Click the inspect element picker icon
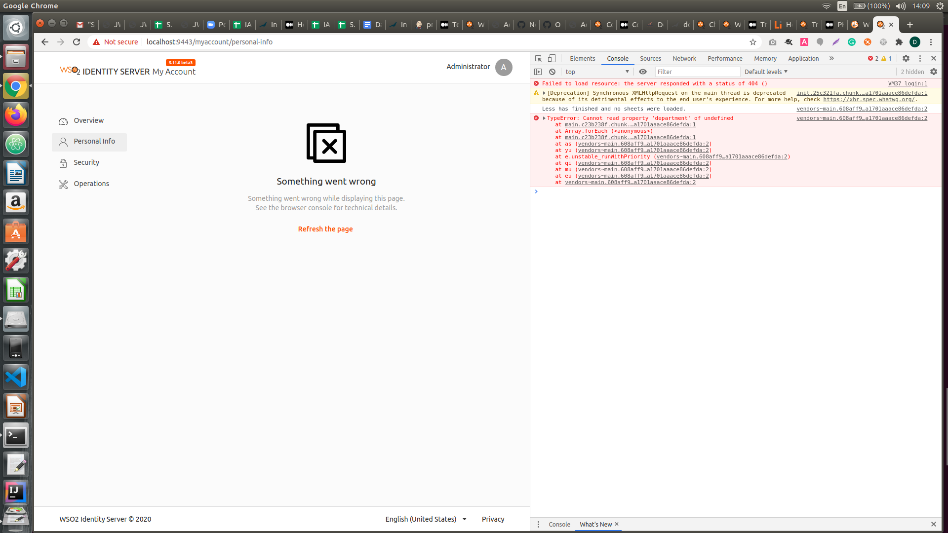 (538, 58)
